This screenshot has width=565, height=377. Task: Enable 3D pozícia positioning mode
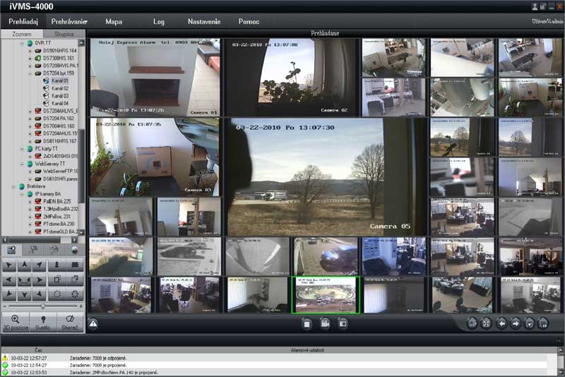pos(16,323)
